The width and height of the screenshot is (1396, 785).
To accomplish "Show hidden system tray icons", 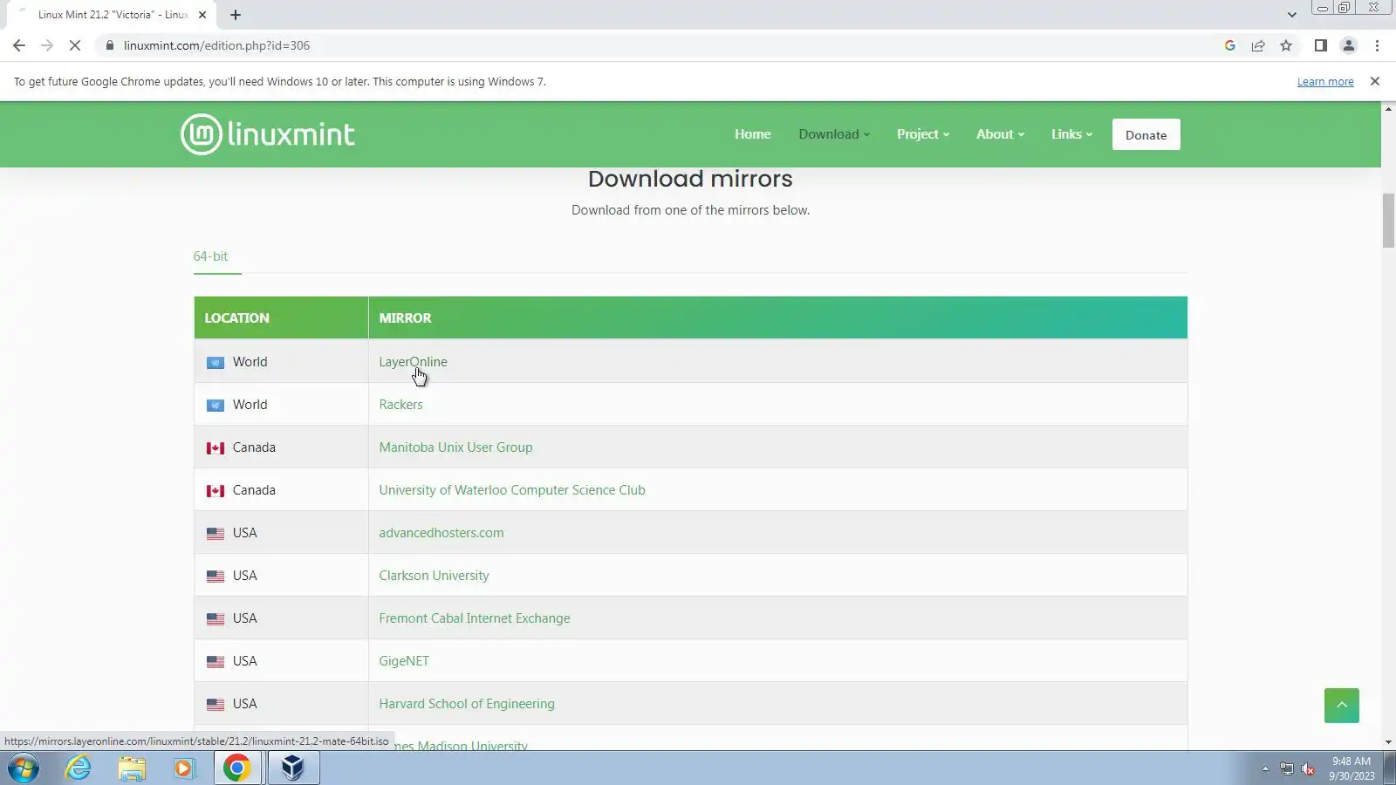I will [1265, 768].
